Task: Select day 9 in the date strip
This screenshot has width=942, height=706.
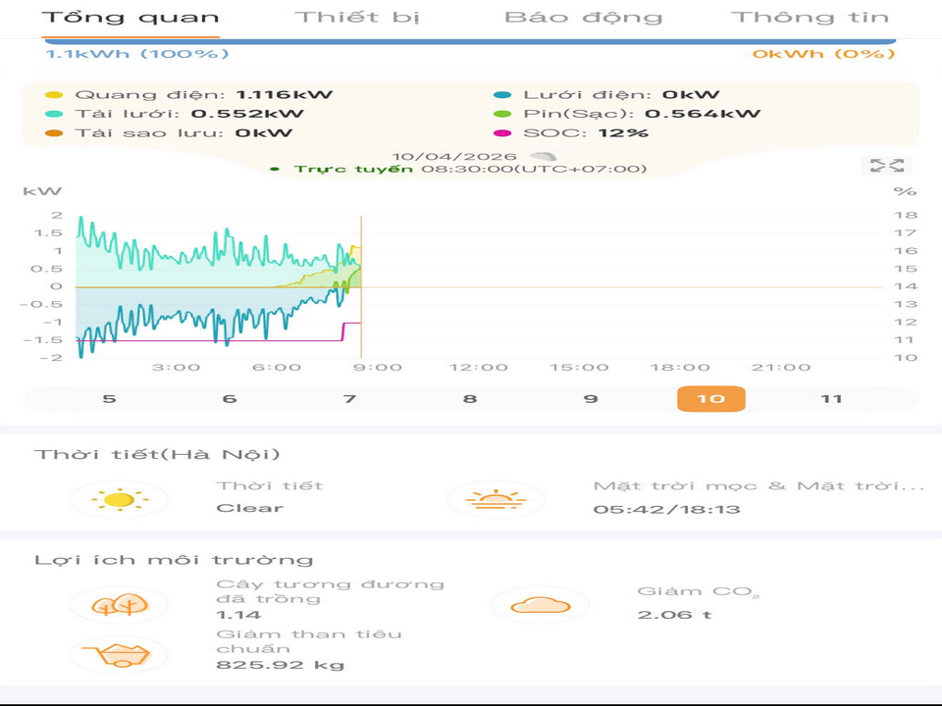Action: 590,399
